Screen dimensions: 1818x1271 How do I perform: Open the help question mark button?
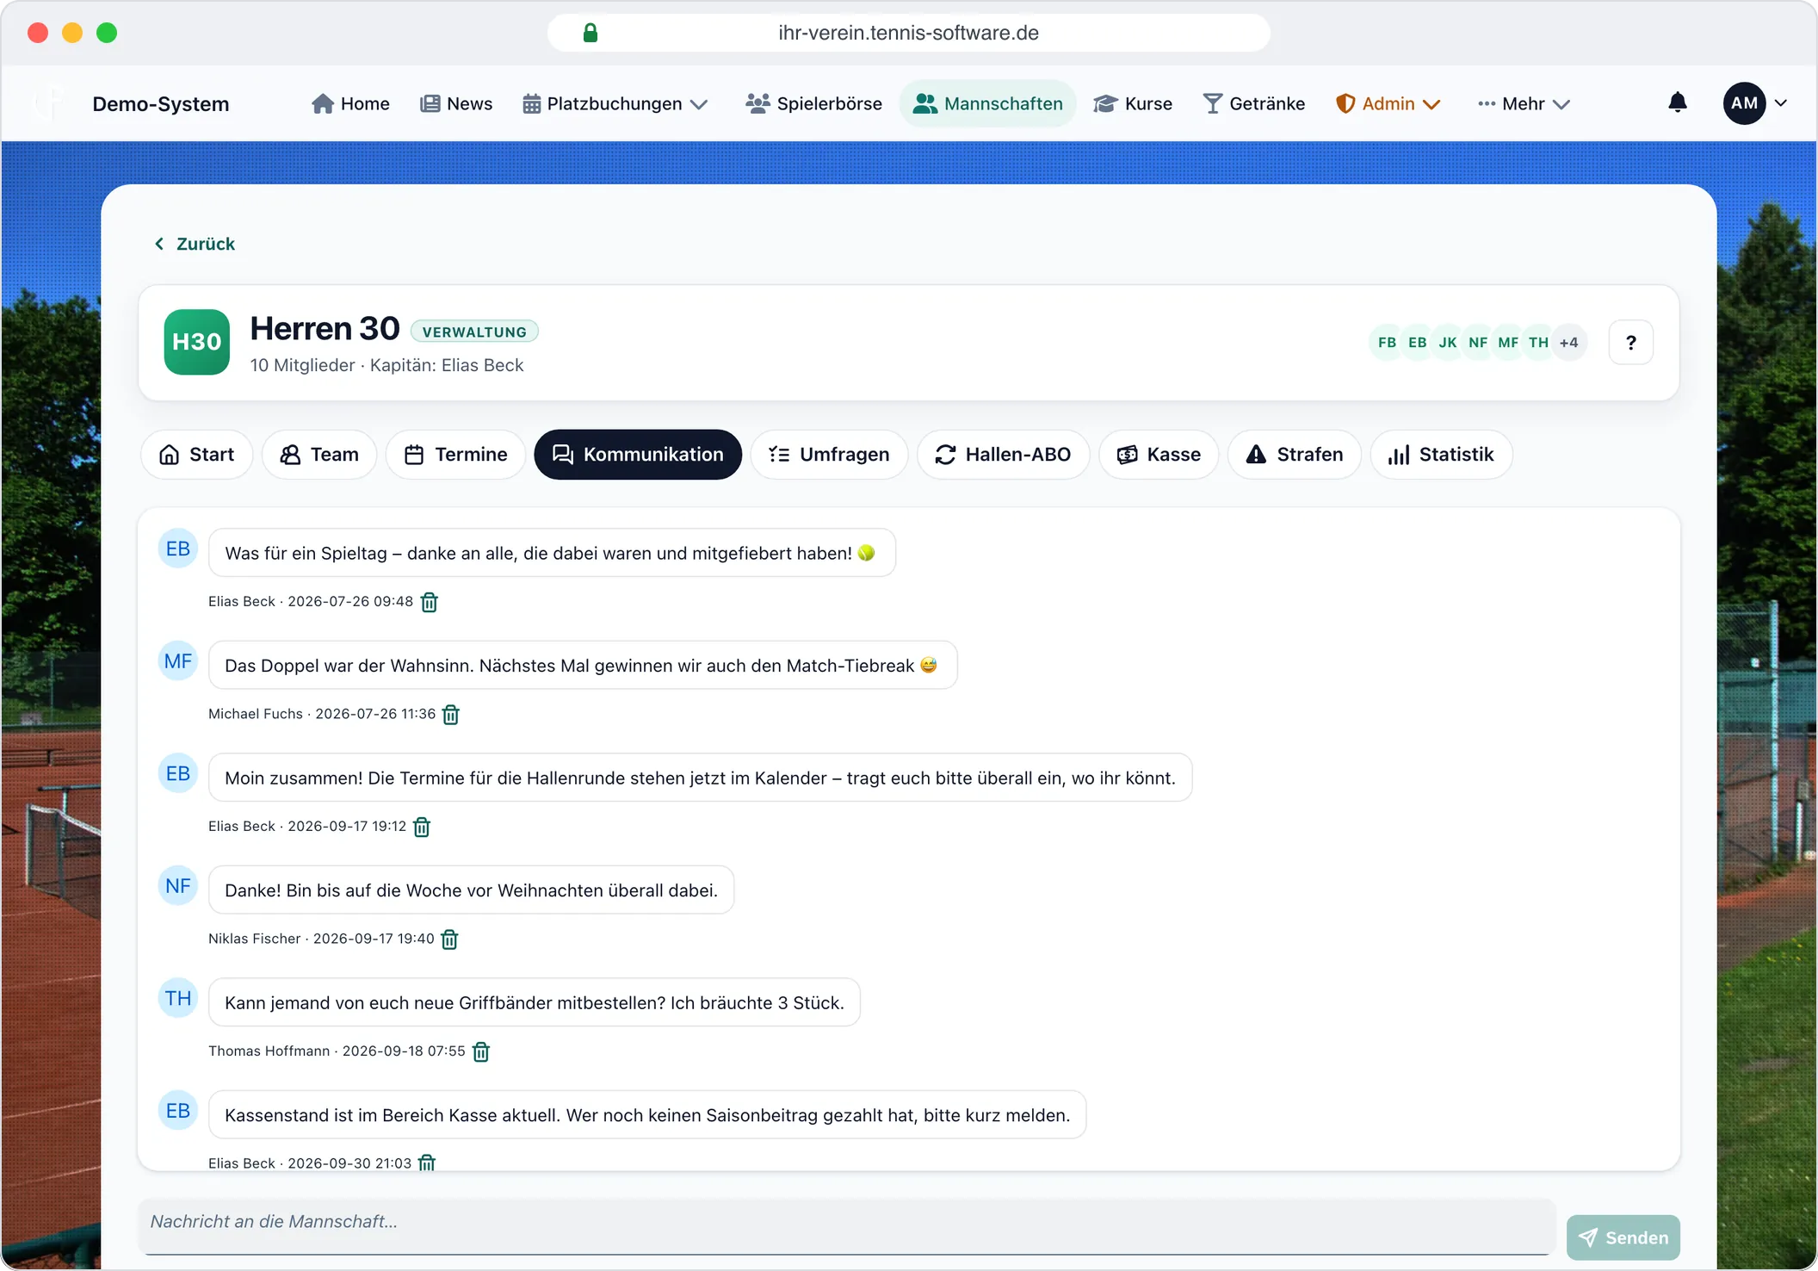click(1630, 343)
